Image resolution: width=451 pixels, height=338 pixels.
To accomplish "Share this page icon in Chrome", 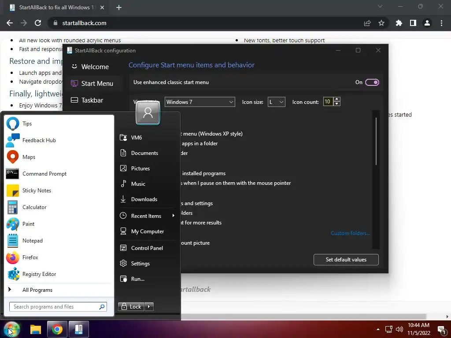I will [367, 23].
